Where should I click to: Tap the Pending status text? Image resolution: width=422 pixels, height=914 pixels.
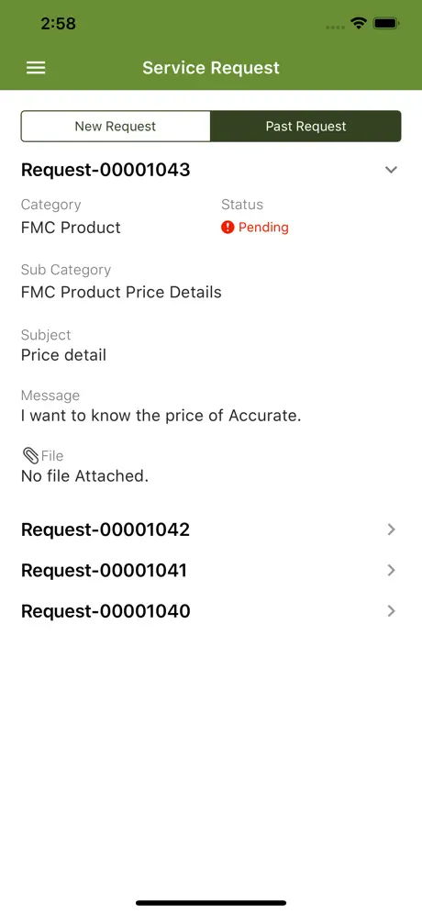(x=263, y=228)
